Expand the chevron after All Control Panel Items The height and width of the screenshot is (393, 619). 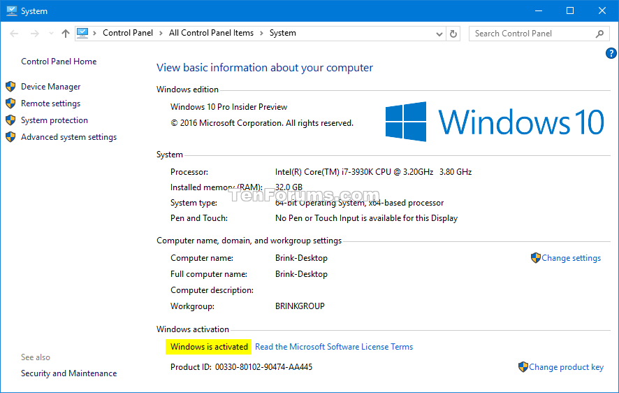tap(262, 33)
